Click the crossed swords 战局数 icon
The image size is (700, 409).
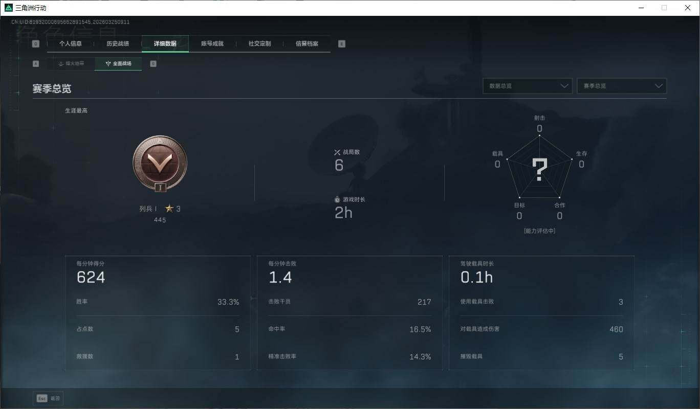pyautogui.click(x=337, y=152)
